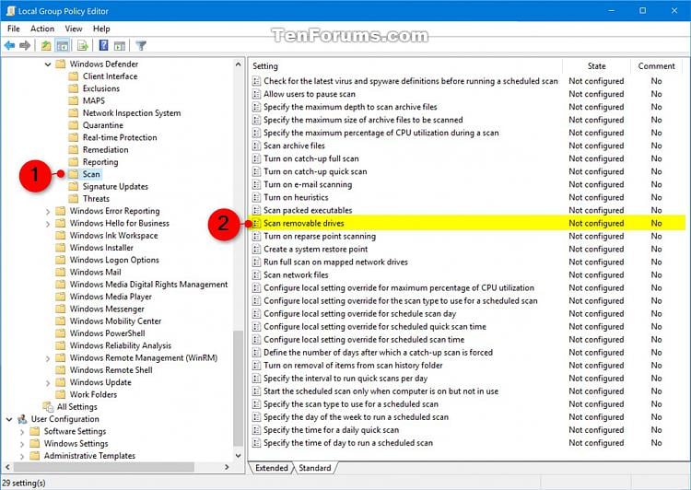Click policy icon beside Turn on e-mail scanning
Image resolution: width=691 pixels, height=490 pixels.
[256, 184]
